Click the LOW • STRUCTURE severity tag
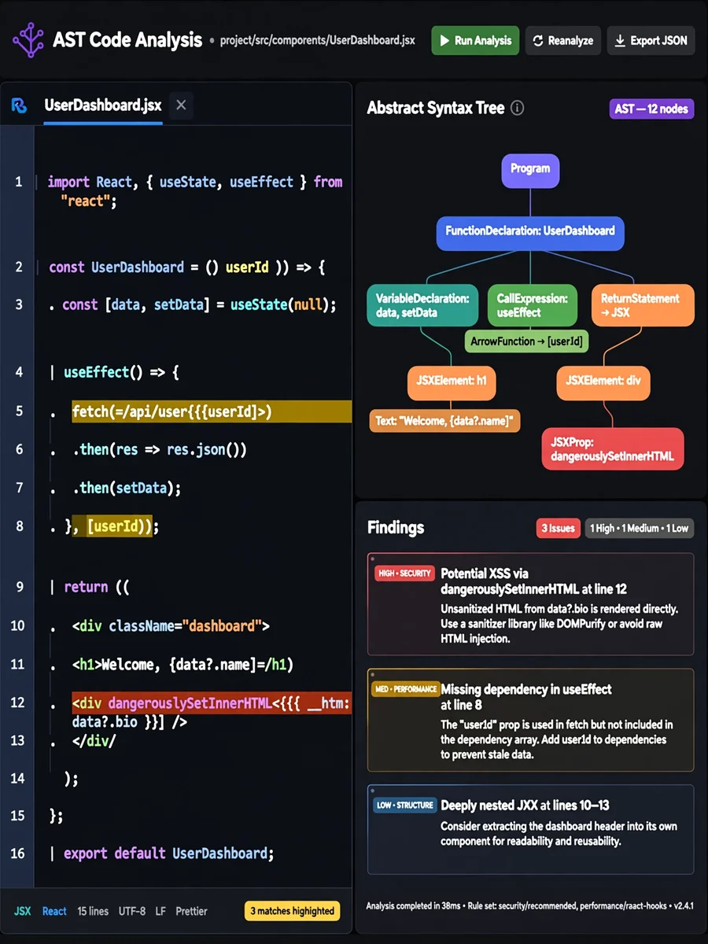The width and height of the screenshot is (708, 944). tap(405, 805)
